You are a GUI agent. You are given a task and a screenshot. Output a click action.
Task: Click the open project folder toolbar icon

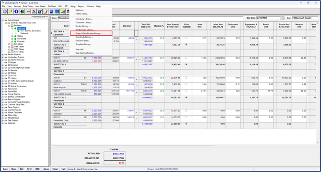pyautogui.click(x=11, y=11)
